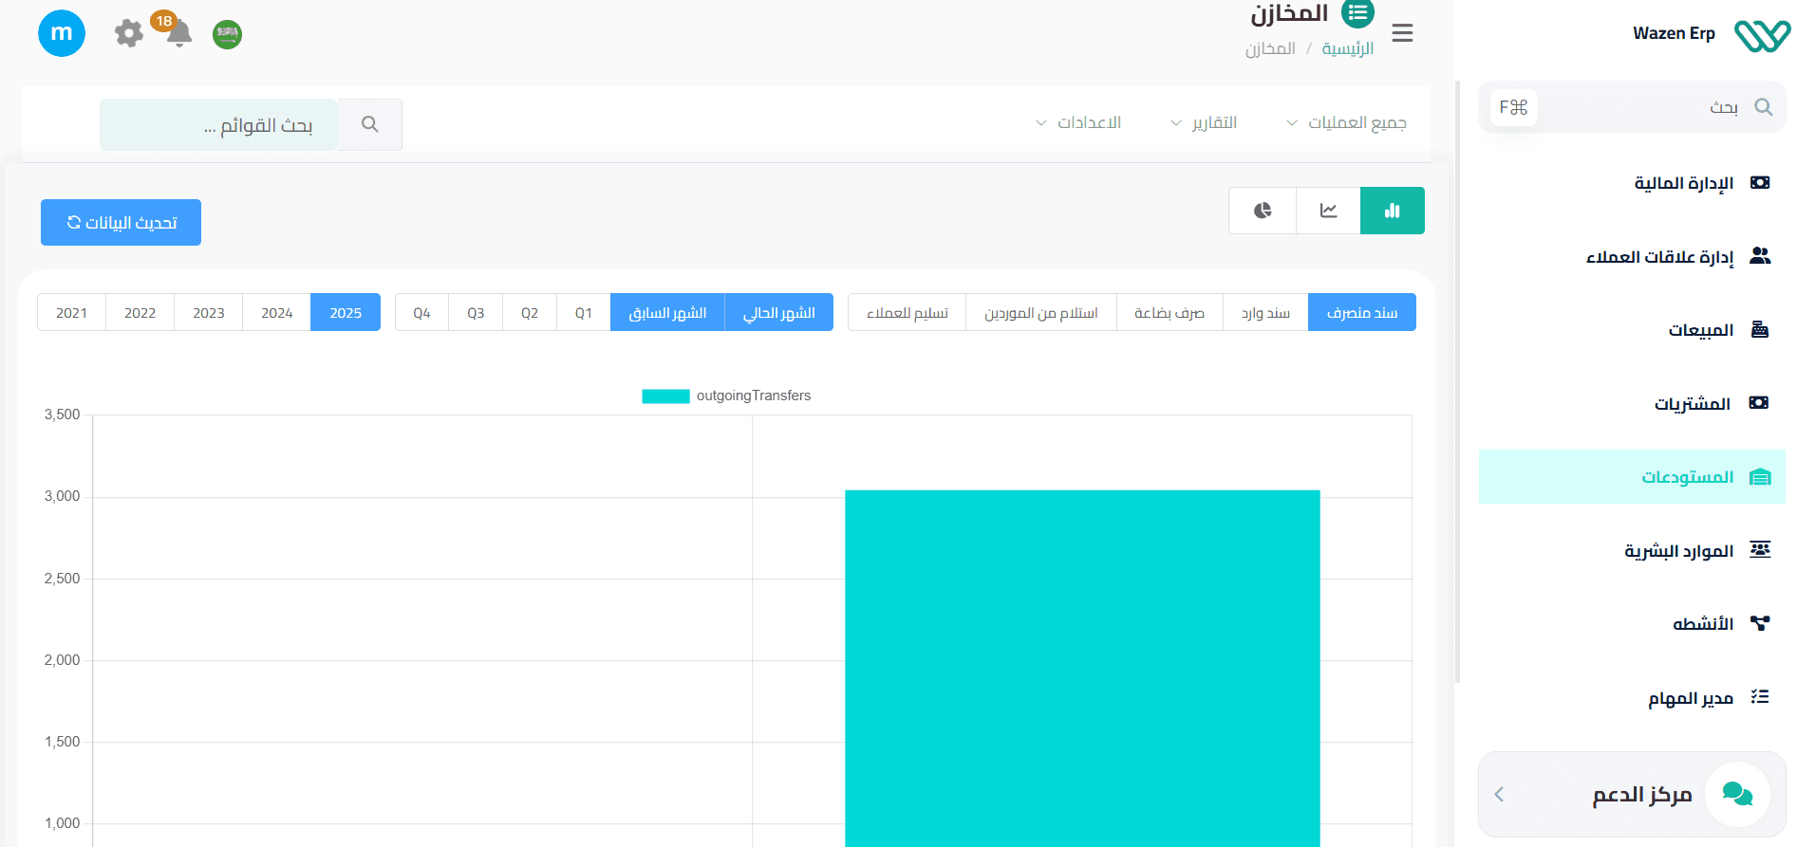Toggle the 2024 year filter
Image resolution: width=1797 pixels, height=847 pixels.
pos(276,313)
